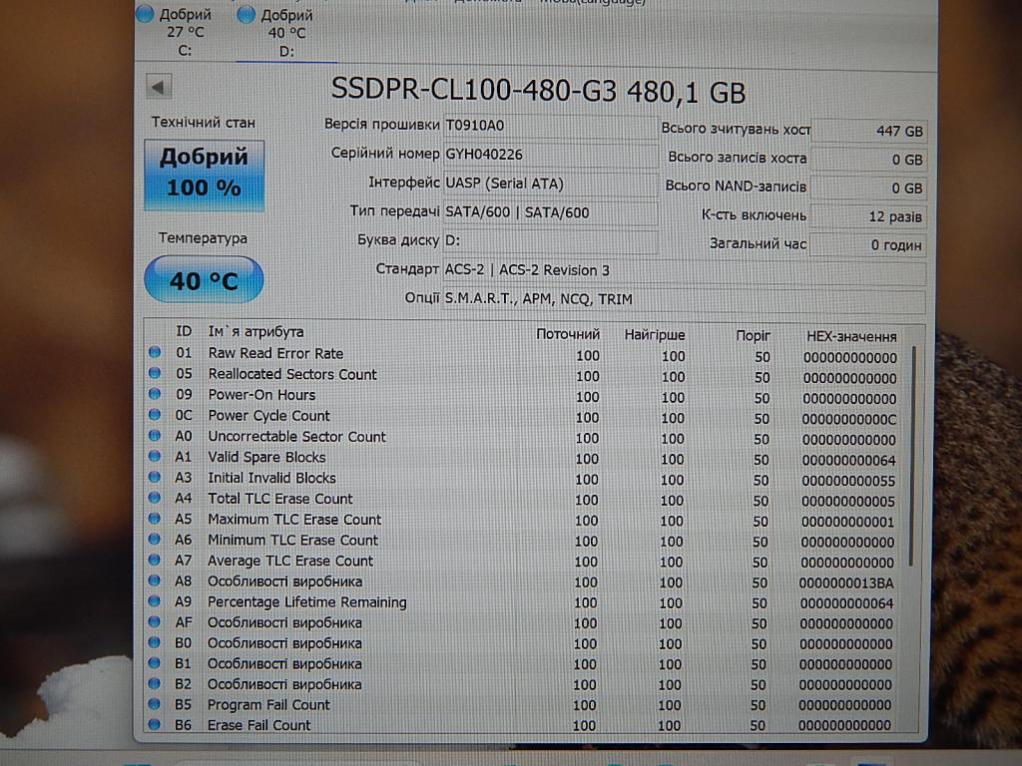The width and height of the screenshot is (1022, 766).
Task: Click the status dot next to Power-On Hours
Action: pos(155,395)
